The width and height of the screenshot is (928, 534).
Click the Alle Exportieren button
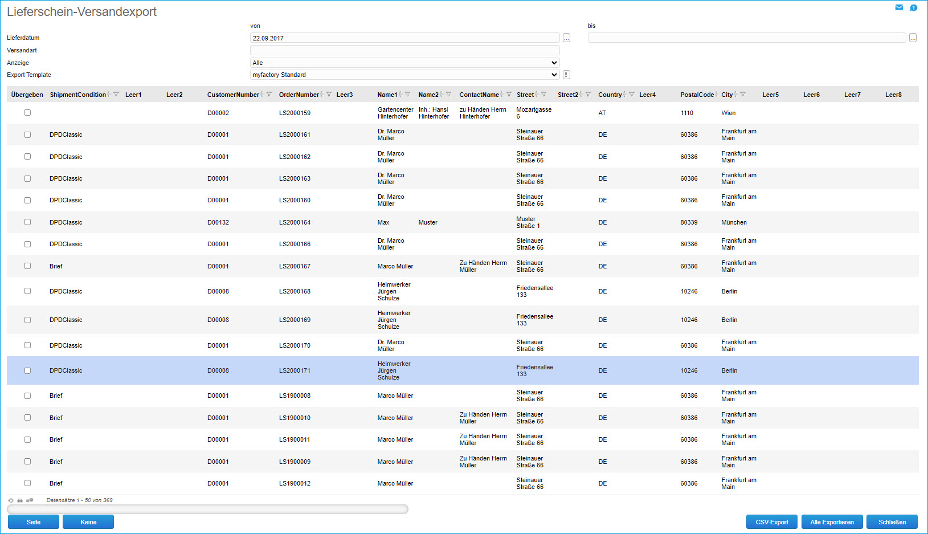(832, 522)
